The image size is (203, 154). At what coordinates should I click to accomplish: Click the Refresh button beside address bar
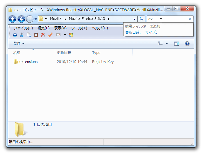[141, 19]
